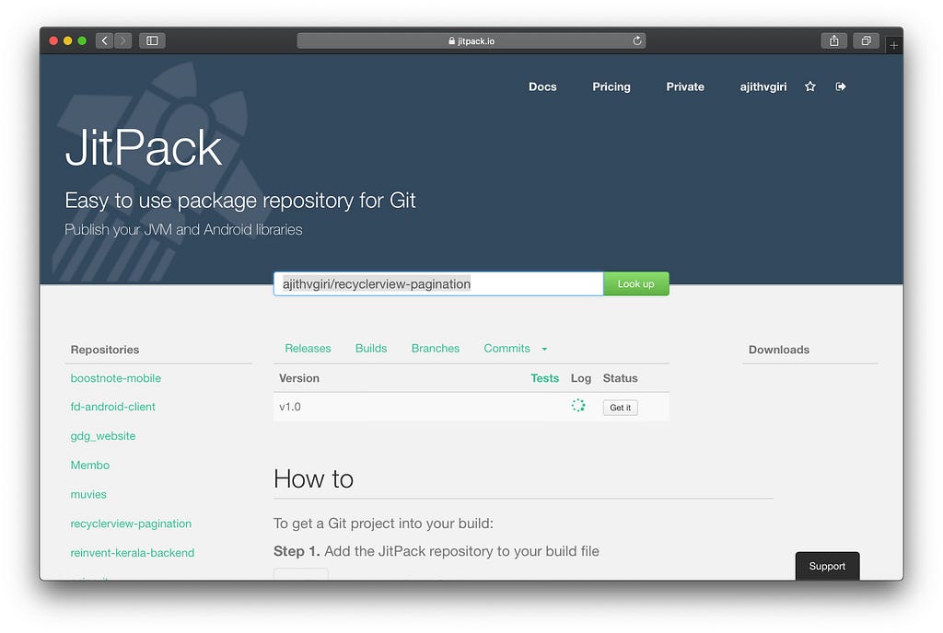Switch to the Commits tab
This screenshot has height=633, width=943.
(x=507, y=349)
